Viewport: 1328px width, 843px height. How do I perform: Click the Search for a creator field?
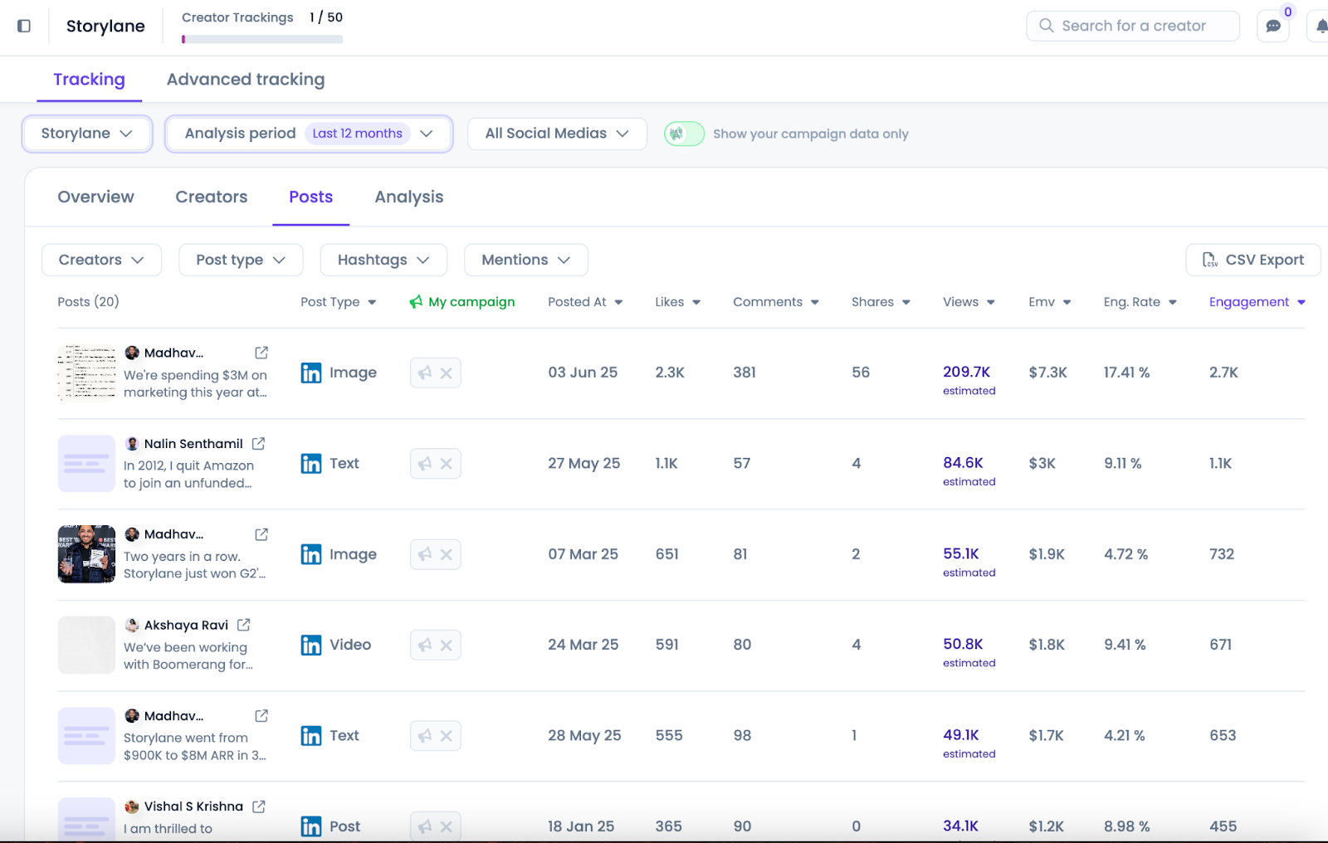(x=1133, y=26)
